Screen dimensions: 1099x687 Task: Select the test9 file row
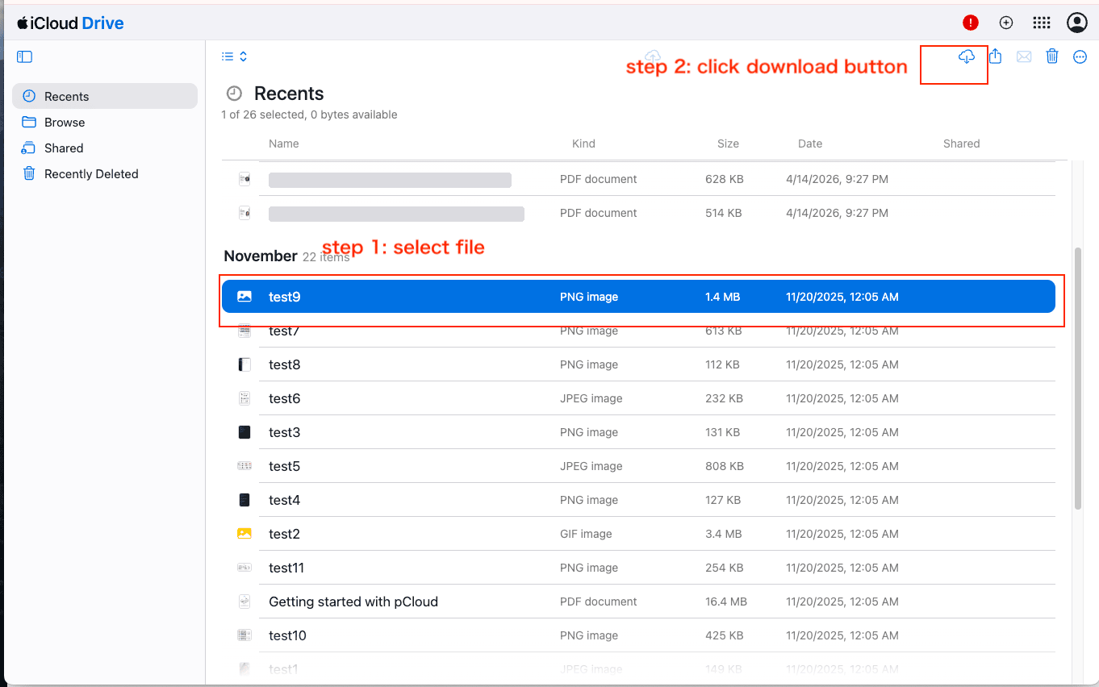(x=638, y=297)
